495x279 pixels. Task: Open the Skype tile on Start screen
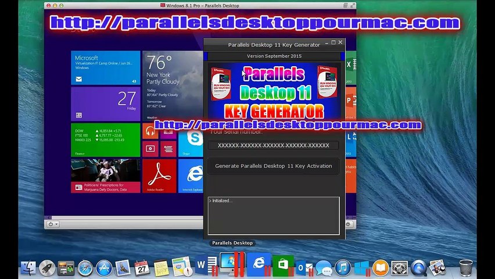pos(191,141)
